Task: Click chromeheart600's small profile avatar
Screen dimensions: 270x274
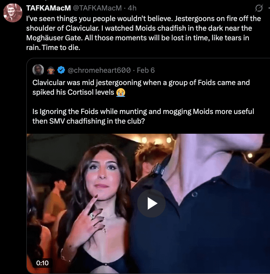Action: 38,70
